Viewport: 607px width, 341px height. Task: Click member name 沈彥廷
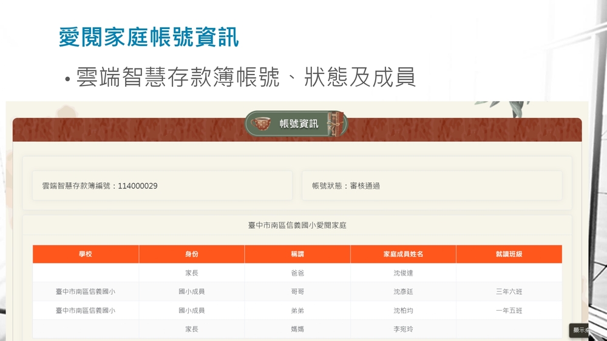click(403, 292)
